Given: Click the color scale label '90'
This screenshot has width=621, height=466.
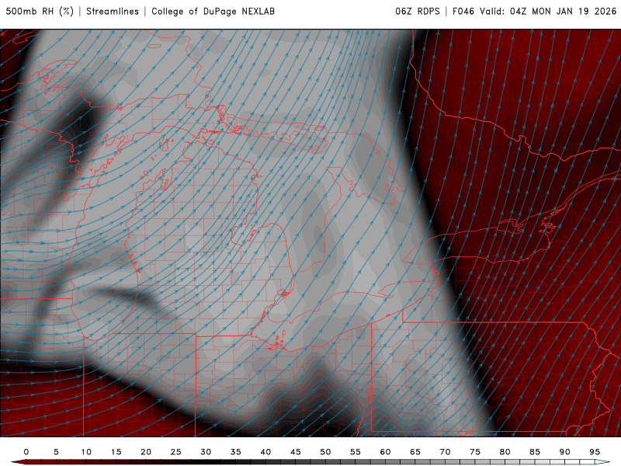Looking at the screenshot, I should coord(565,452).
